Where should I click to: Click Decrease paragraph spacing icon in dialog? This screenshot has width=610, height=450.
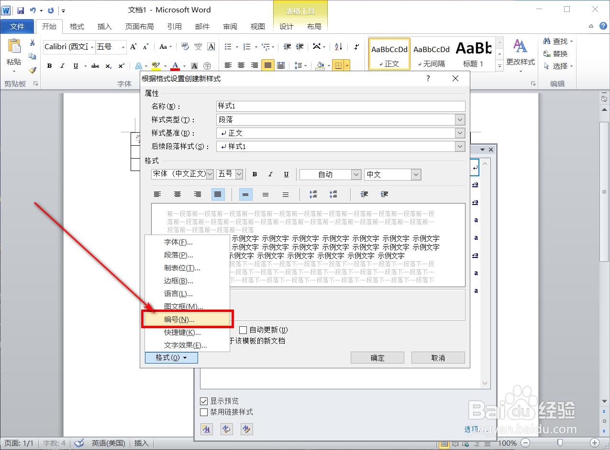[x=333, y=194]
